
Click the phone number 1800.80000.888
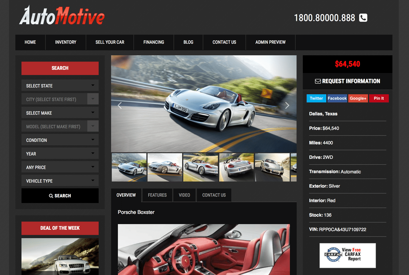click(324, 18)
